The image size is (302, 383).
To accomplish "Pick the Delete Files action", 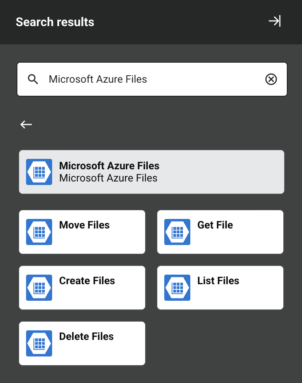I will pos(82,343).
